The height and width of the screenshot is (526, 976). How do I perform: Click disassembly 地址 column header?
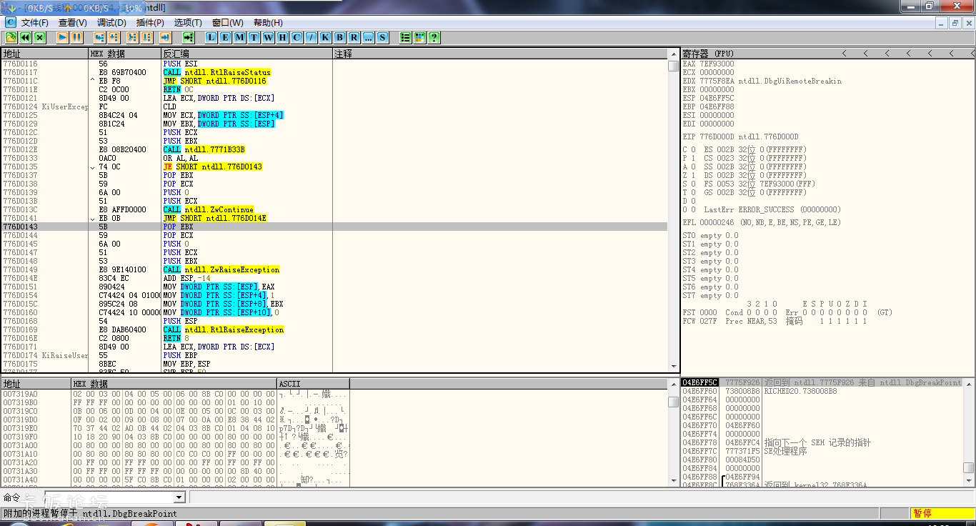(44, 54)
